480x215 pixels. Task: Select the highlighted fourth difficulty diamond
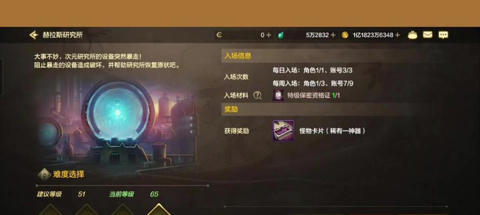(159, 210)
